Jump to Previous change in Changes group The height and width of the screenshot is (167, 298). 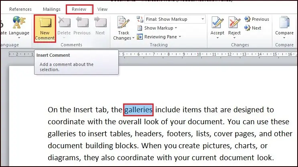tap(257, 19)
